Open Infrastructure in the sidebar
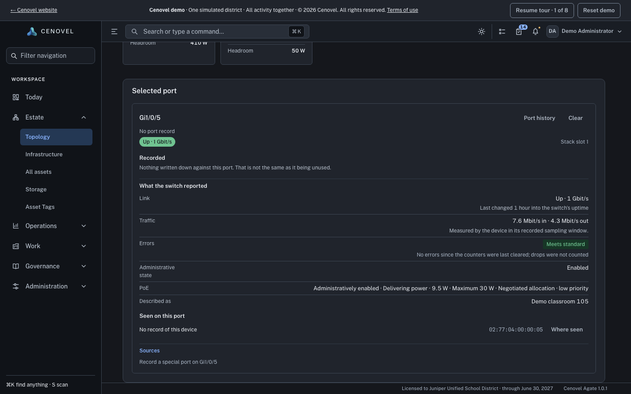This screenshot has height=394, width=631. point(56,155)
